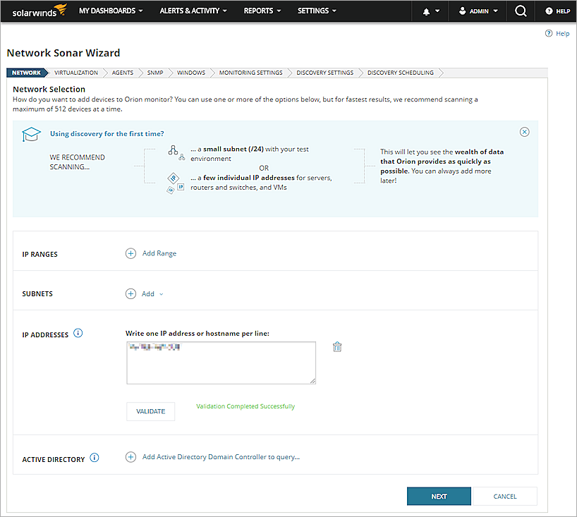
Task: Open the SETTINGS dropdown menu
Action: tap(316, 11)
